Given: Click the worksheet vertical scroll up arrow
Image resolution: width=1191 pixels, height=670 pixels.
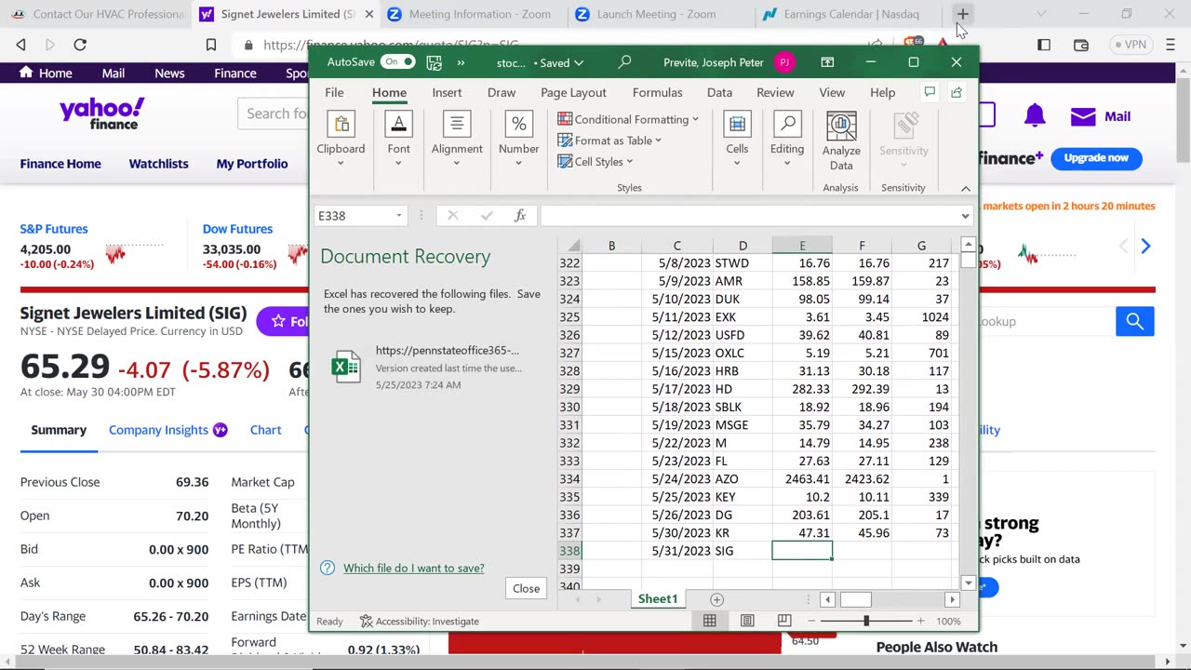Looking at the screenshot, I should pos(969,246).
